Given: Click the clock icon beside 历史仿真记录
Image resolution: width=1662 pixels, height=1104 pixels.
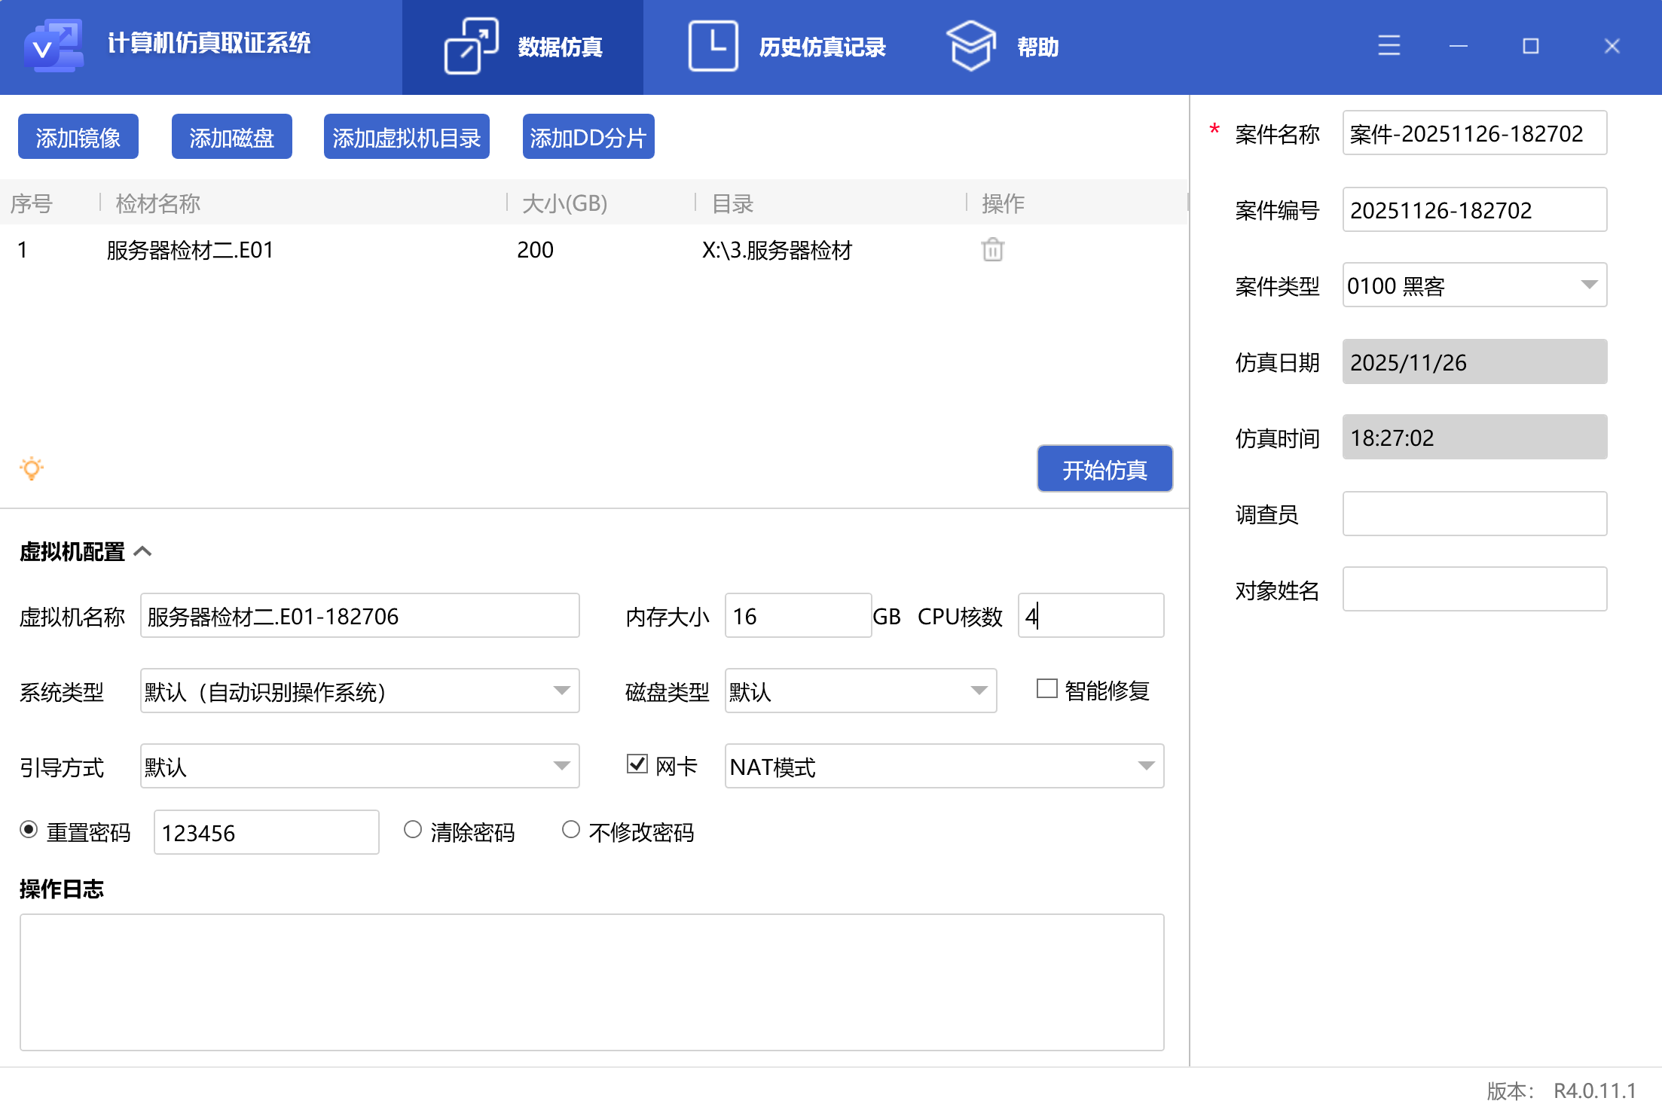Looking at the screenshot, I should click(x=711, y=45).
